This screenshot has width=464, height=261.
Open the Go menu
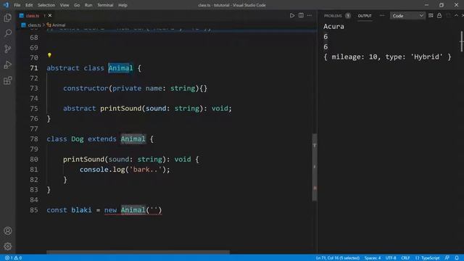click(77, 5)
